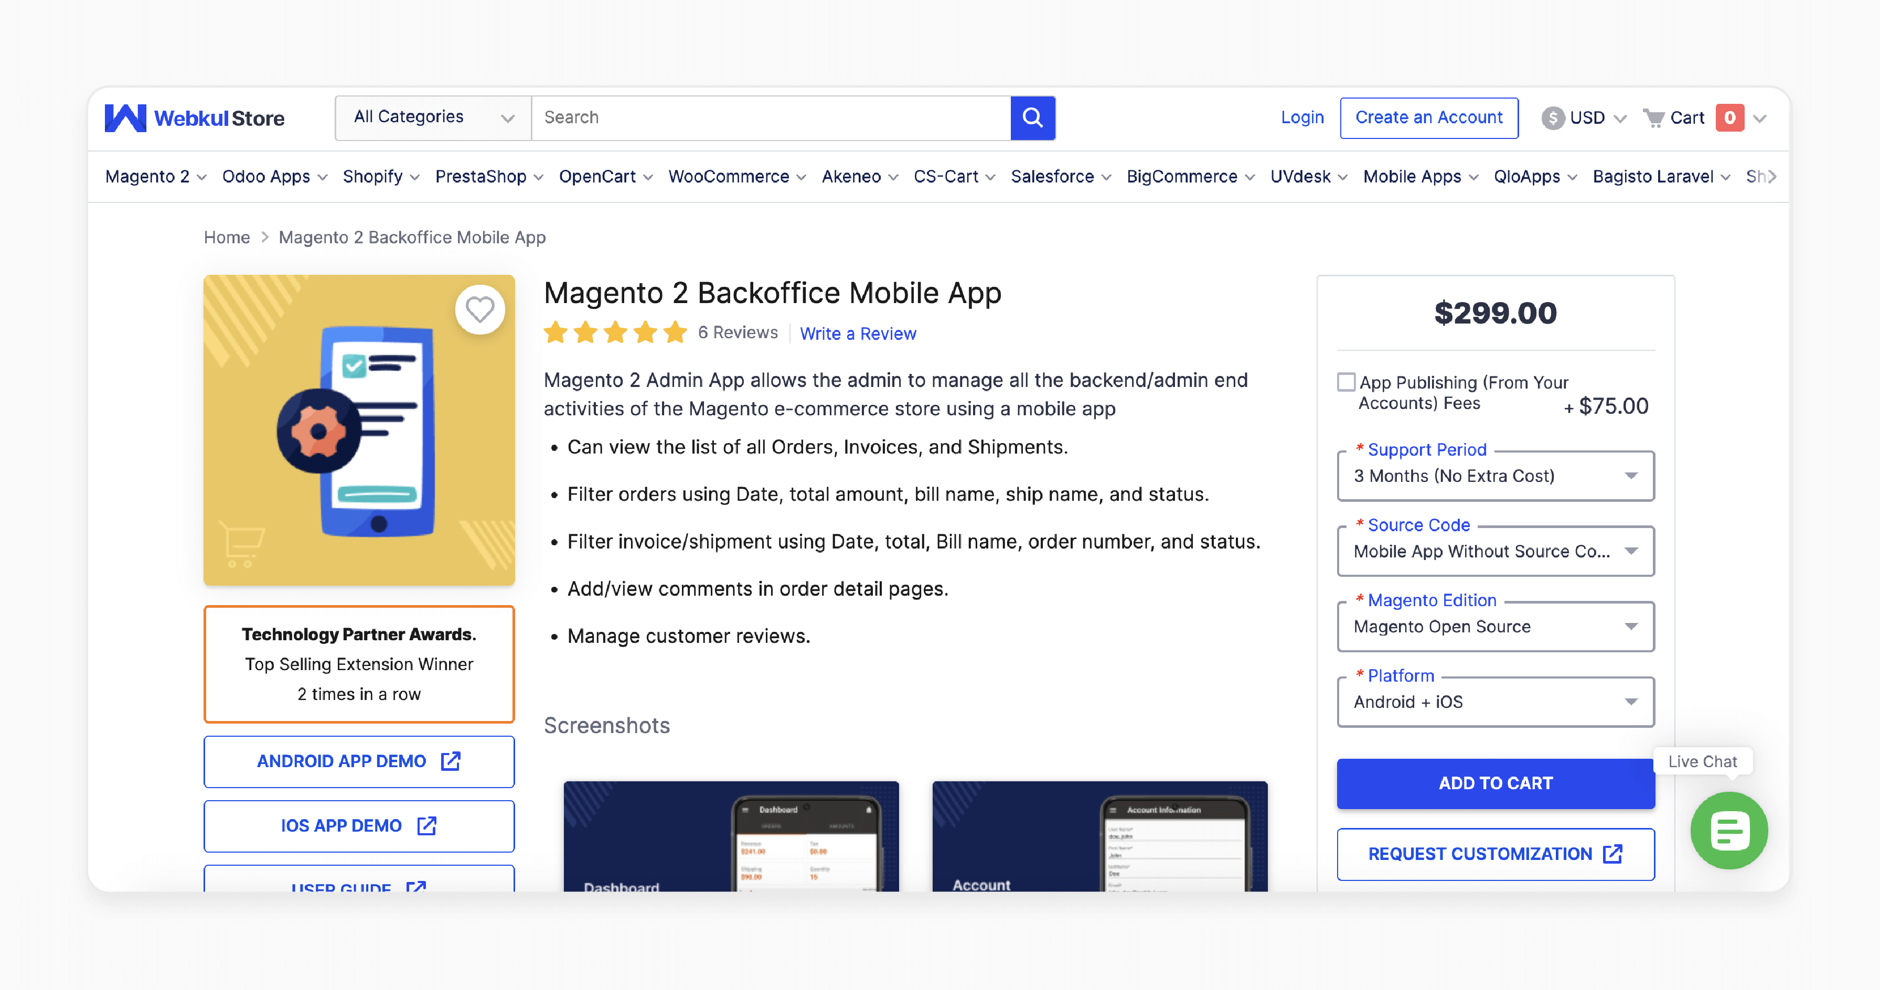Expand the Bagisto Laravel menu
Image resolution: width=1880 pixels, height=990 pixels.
click(x=1662, y=177)
